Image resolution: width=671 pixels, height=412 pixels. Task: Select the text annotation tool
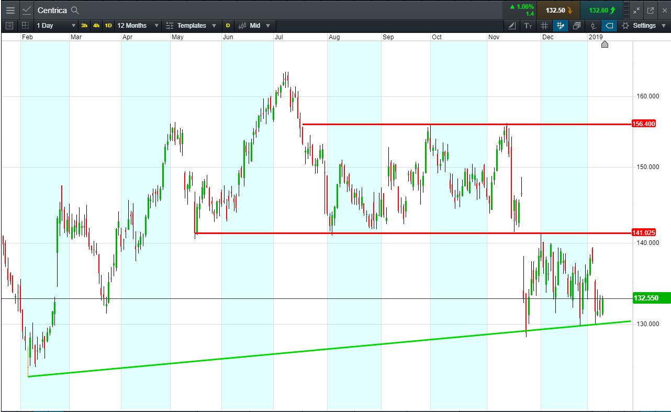[x=528, y=25]
